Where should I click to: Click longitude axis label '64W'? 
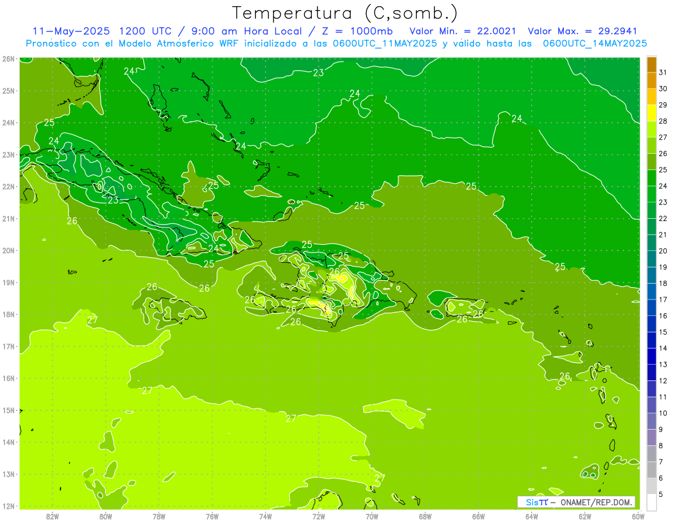pos(532,517)
